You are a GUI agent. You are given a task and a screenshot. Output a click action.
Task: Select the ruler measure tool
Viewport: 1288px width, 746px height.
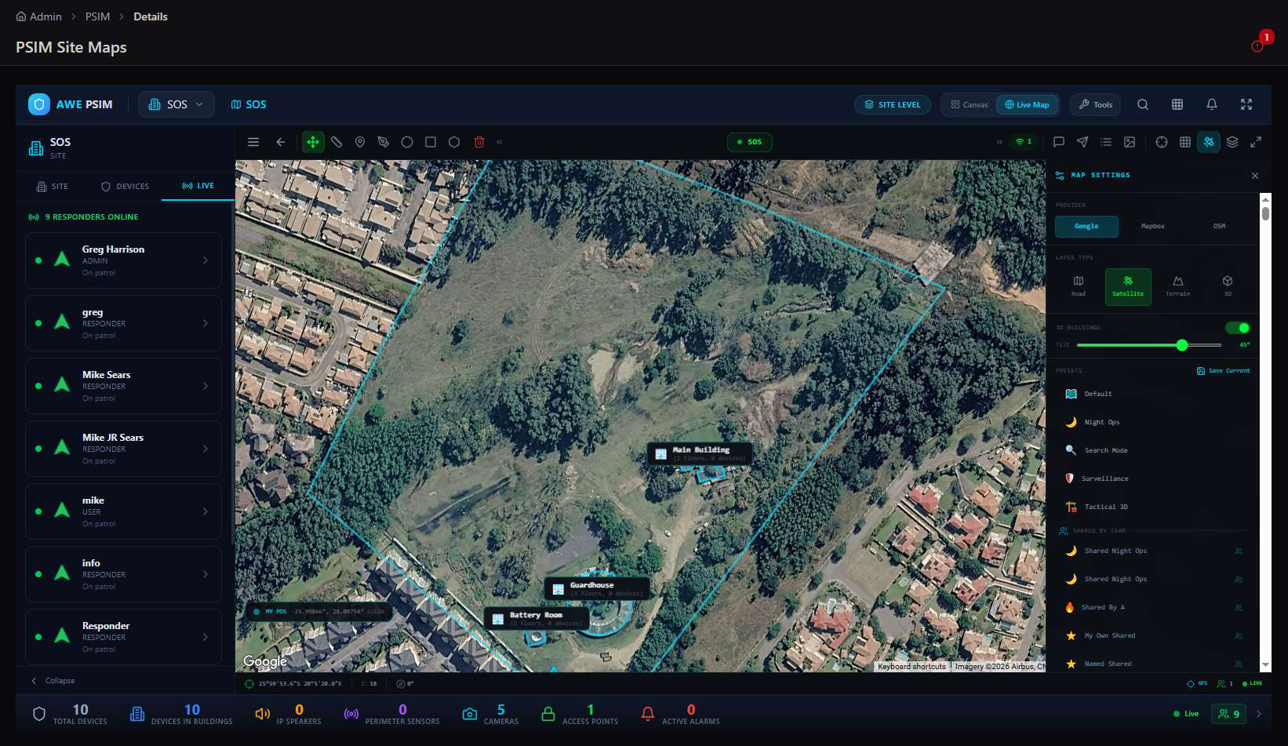point(337,142)
